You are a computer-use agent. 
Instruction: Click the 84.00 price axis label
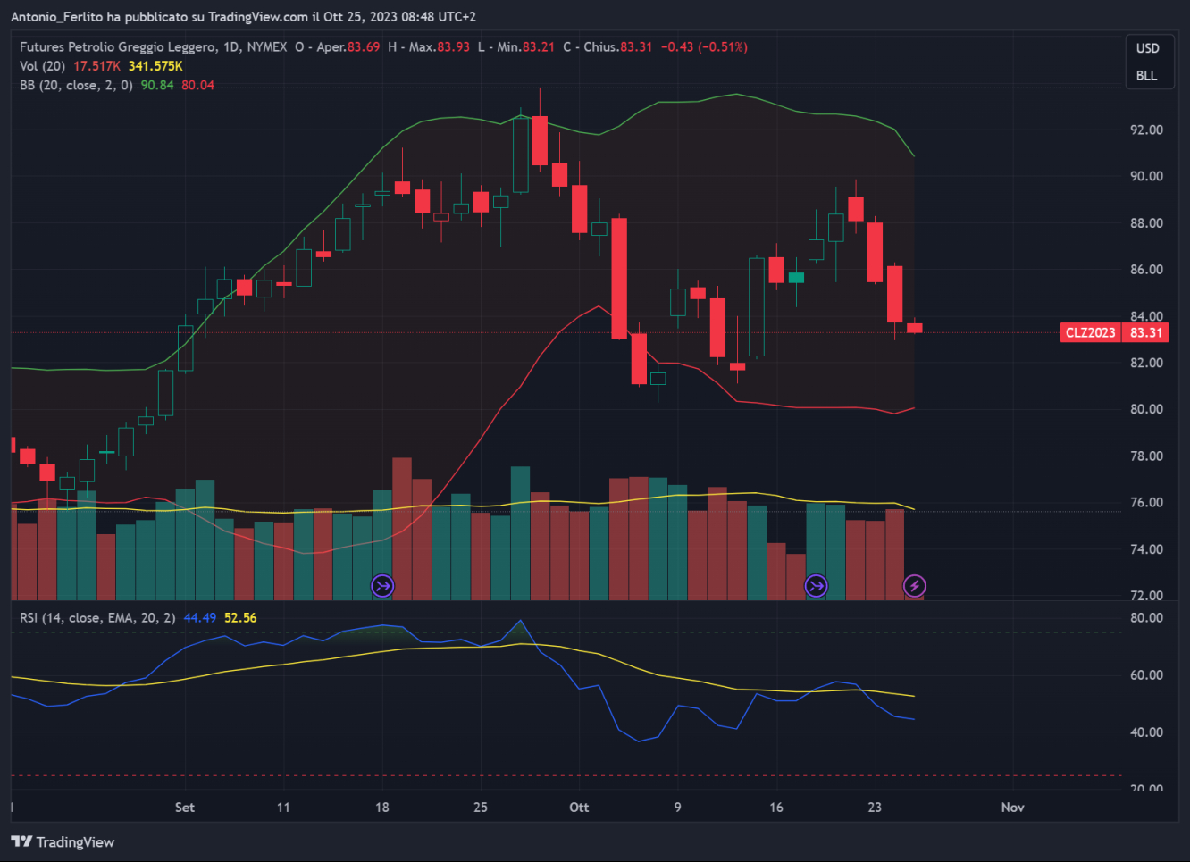(1146, 316)
